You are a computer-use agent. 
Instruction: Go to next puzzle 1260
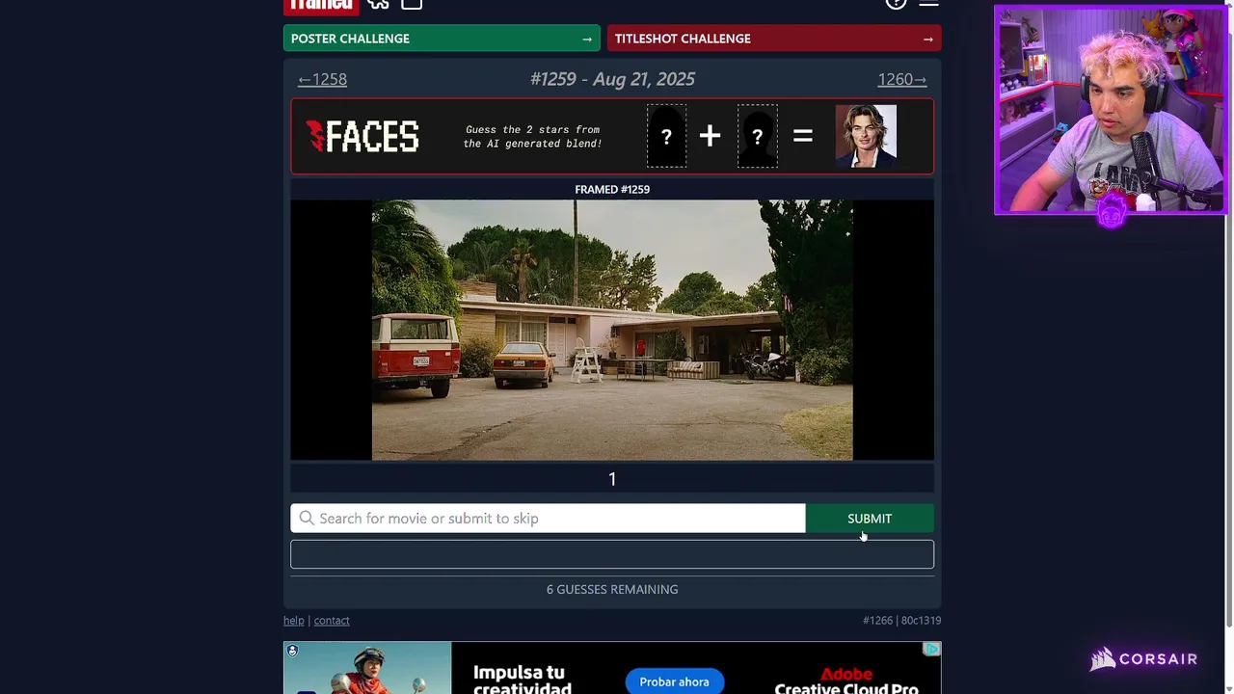point(902,79)
